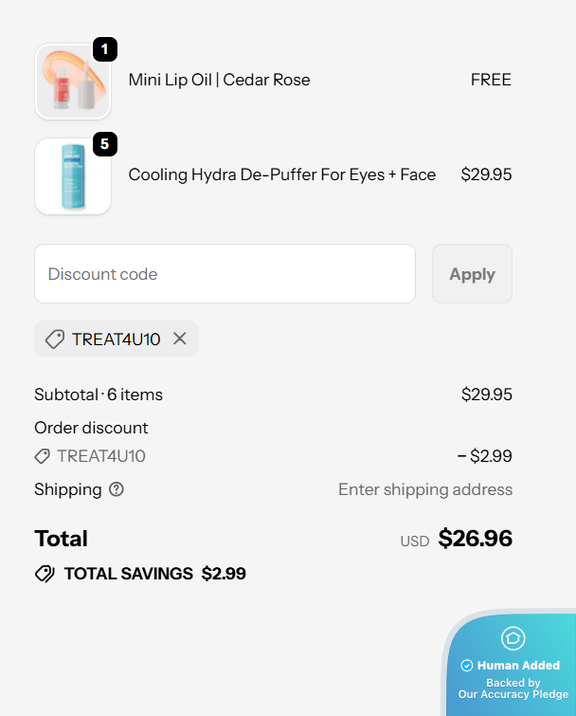The image size is (576, 716).
Task: Click the tag icon in the TREAT4U10 chip
Action: [x=55, y=339]
